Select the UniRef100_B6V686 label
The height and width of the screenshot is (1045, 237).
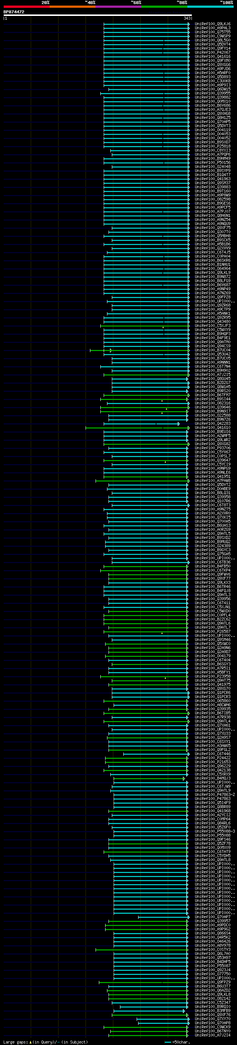point(213,106)
